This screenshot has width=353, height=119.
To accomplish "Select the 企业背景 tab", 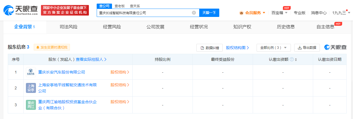I will click(25, 27).
